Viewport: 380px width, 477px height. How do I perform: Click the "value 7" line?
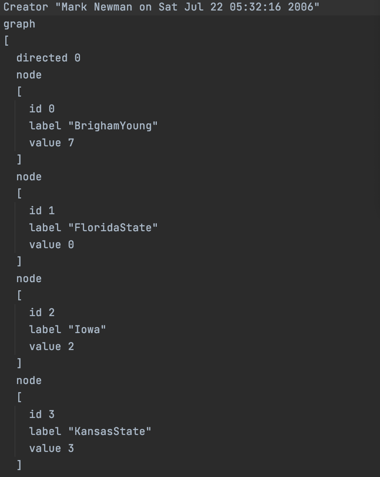[52, 143]
